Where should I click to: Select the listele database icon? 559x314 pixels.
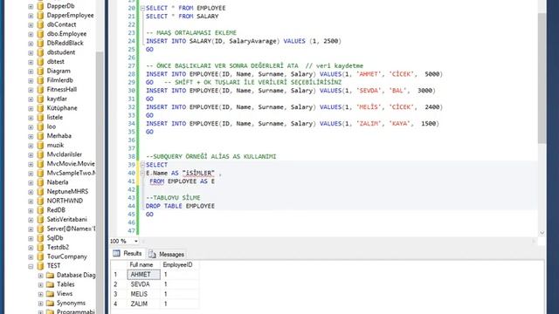pos(40,117)
